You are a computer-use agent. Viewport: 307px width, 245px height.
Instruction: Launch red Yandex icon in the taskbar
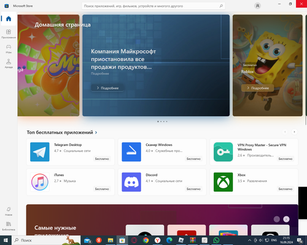[99, 240]
